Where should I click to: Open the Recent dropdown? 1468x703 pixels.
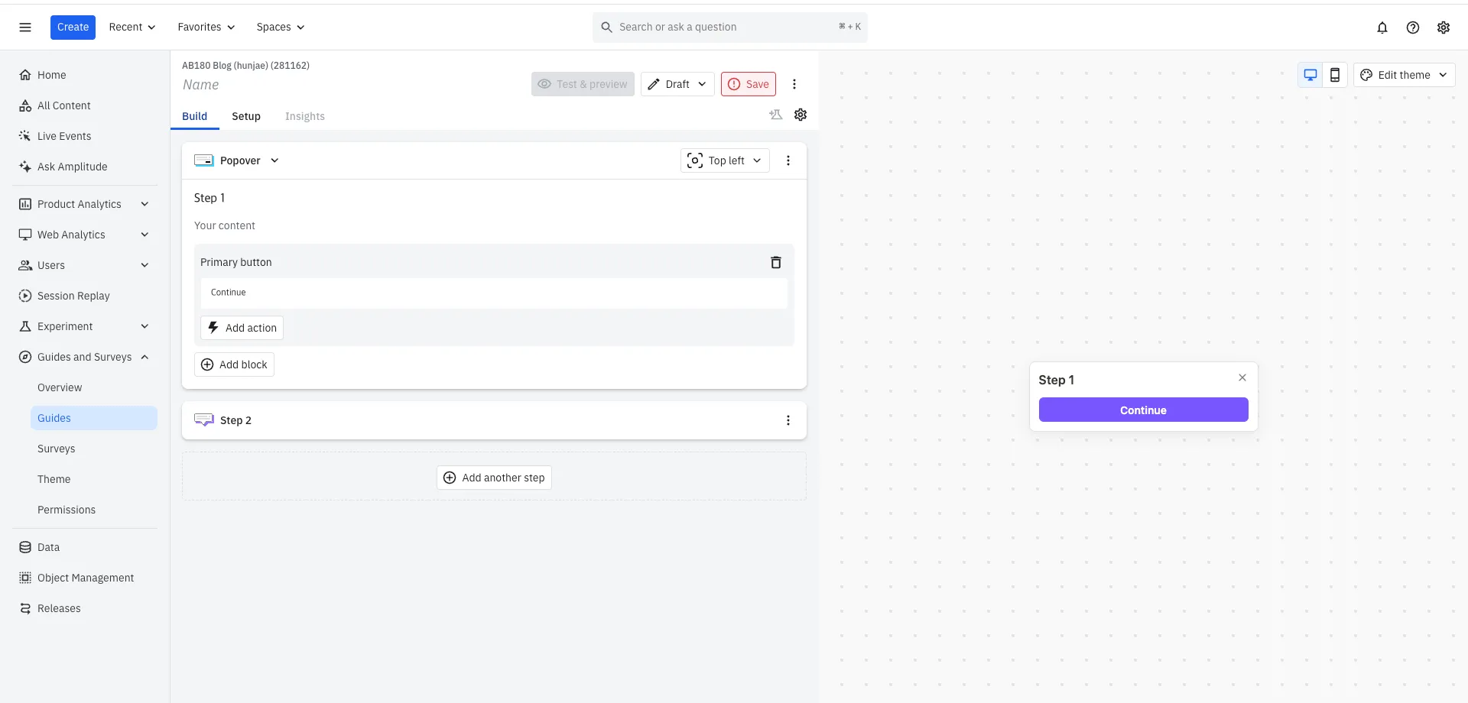pos(132,28)
